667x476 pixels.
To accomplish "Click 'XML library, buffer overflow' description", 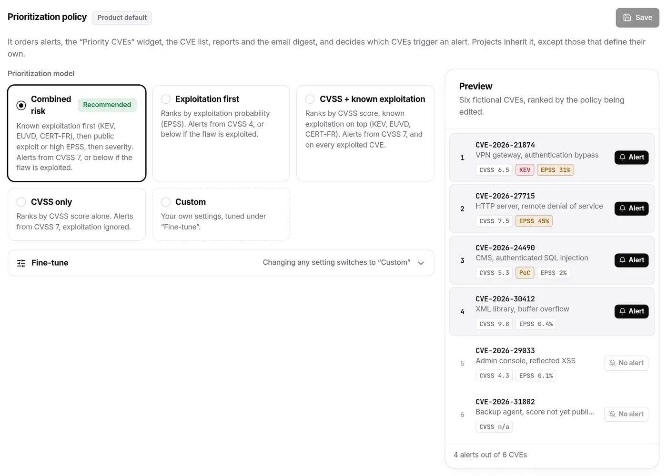I will coord(522,309).
